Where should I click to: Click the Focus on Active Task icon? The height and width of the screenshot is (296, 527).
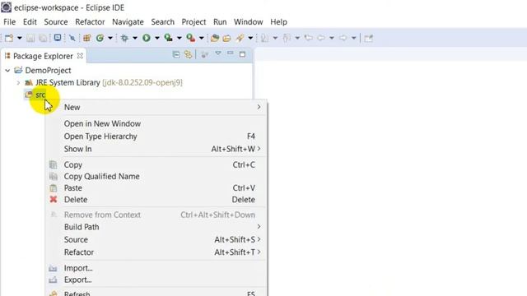point(204,54)
